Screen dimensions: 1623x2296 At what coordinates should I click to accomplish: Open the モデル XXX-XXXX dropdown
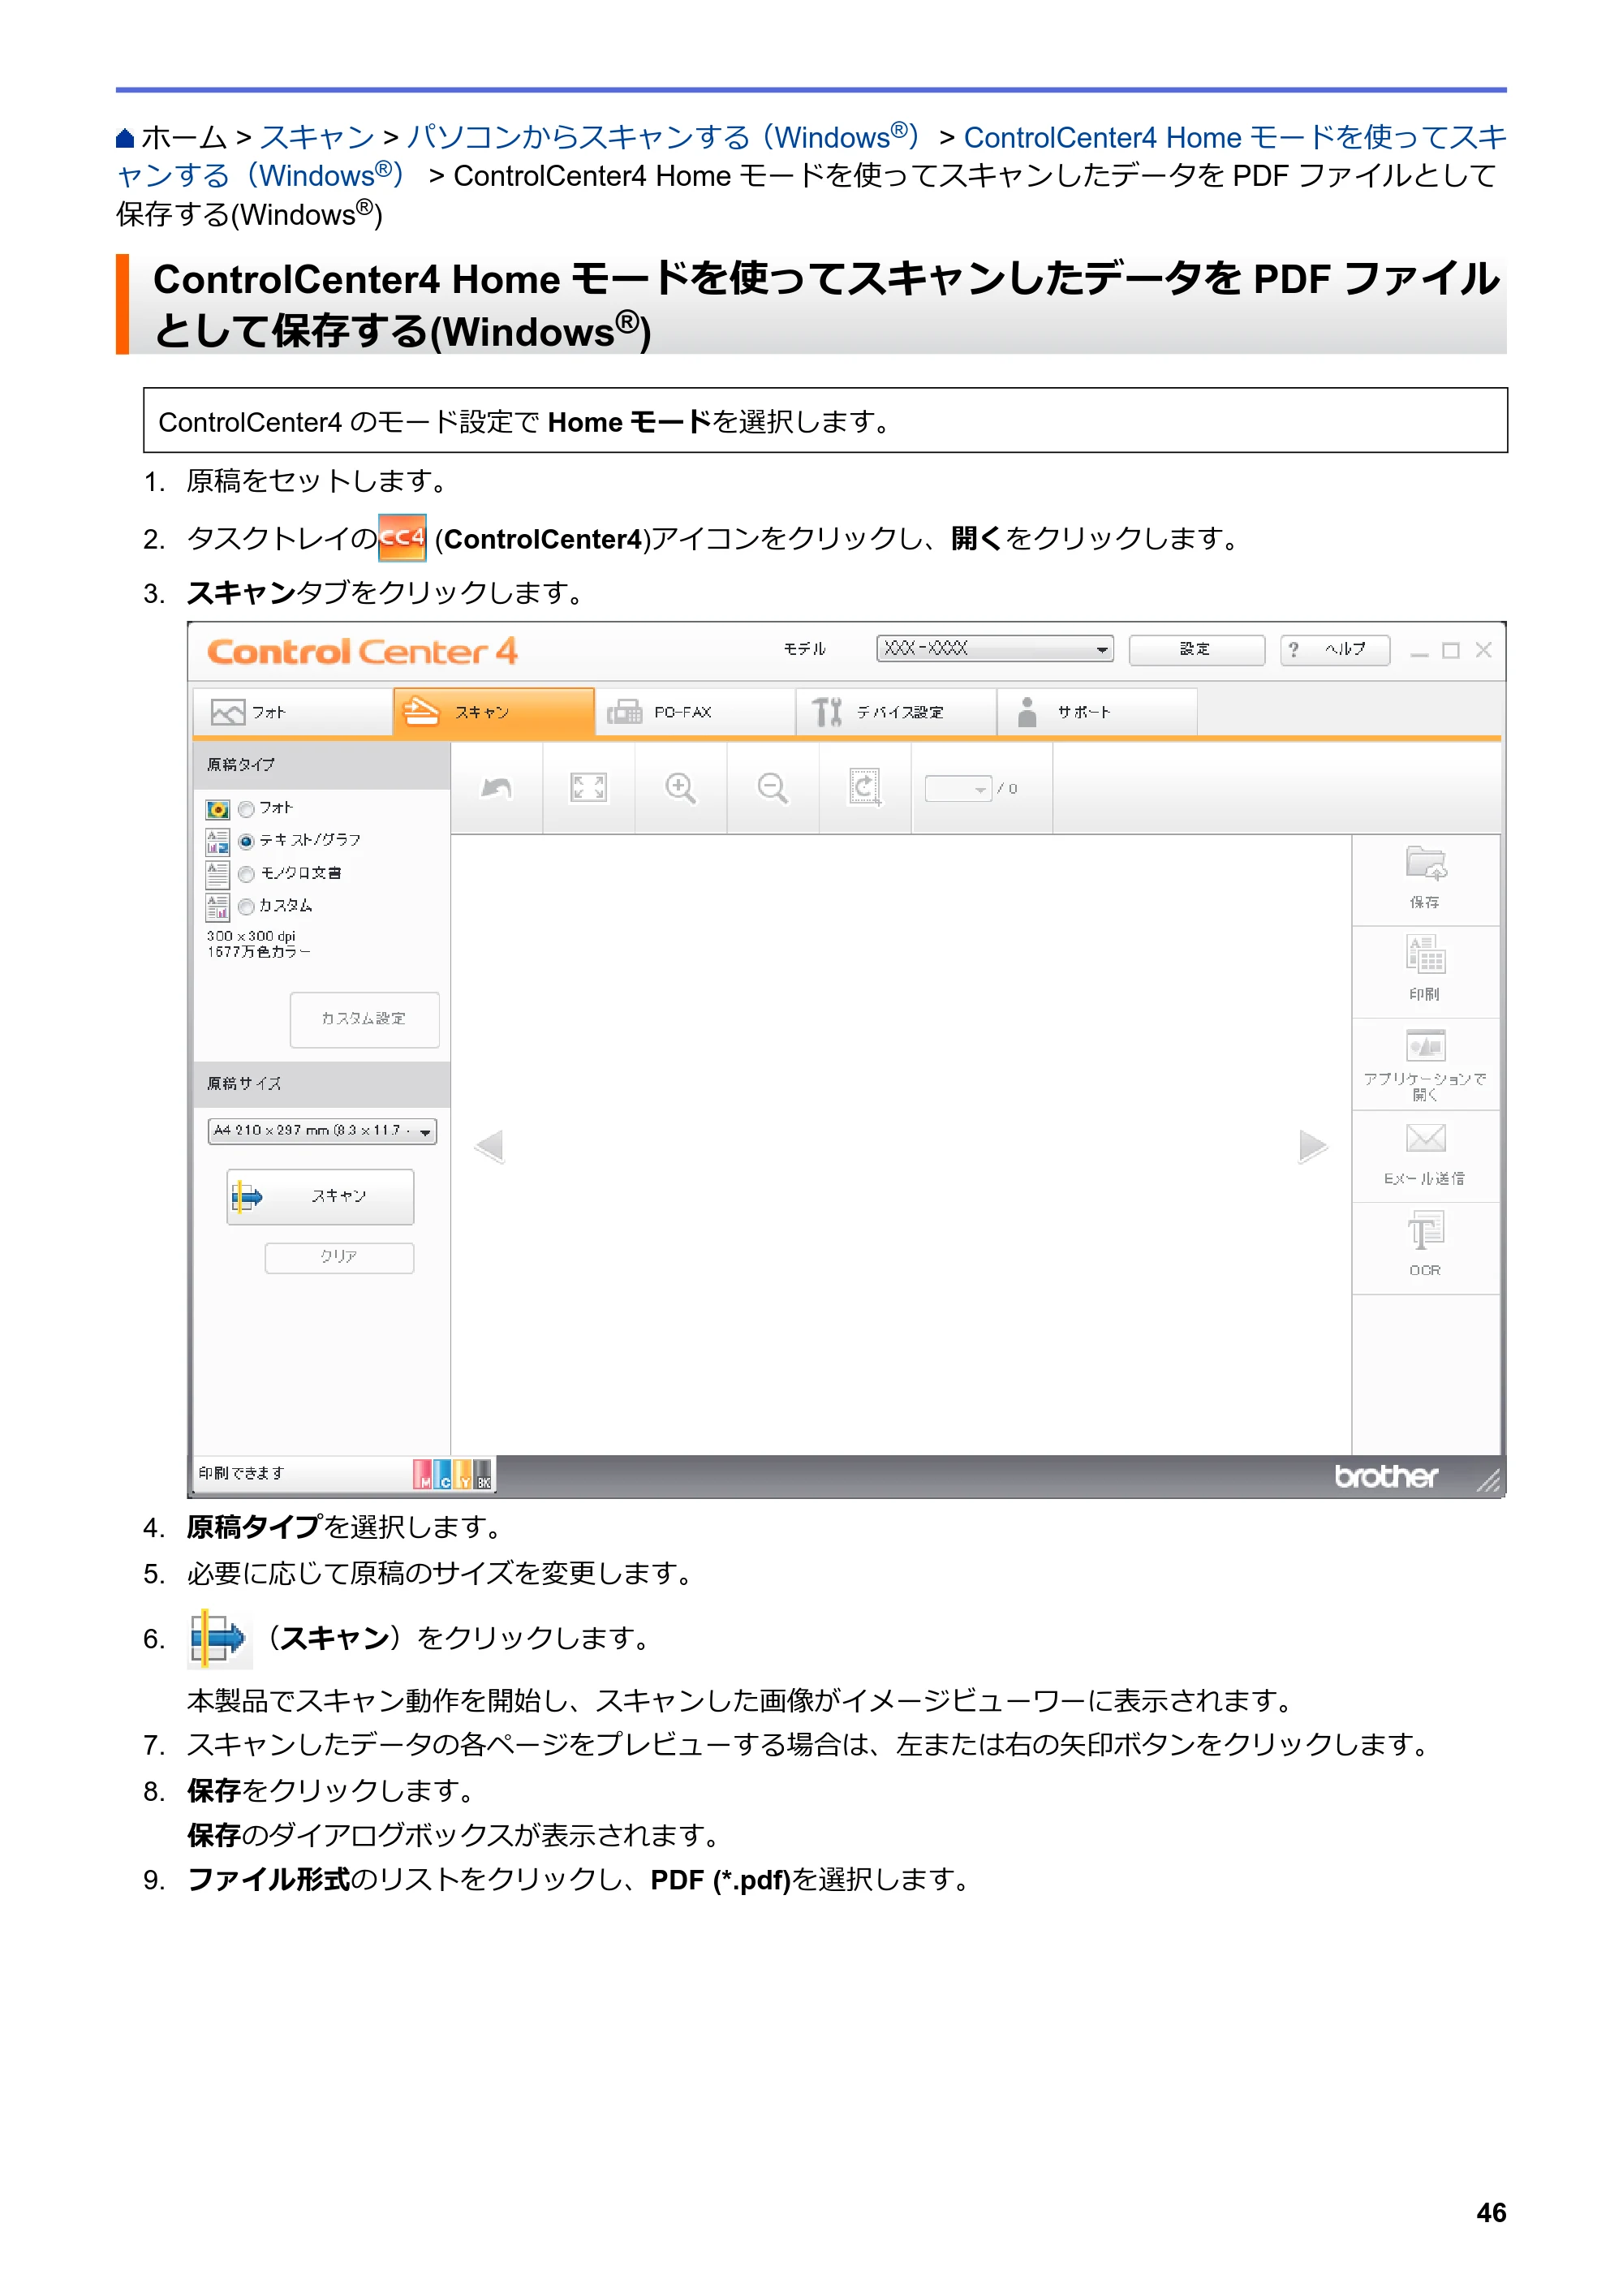coord(995,649)
